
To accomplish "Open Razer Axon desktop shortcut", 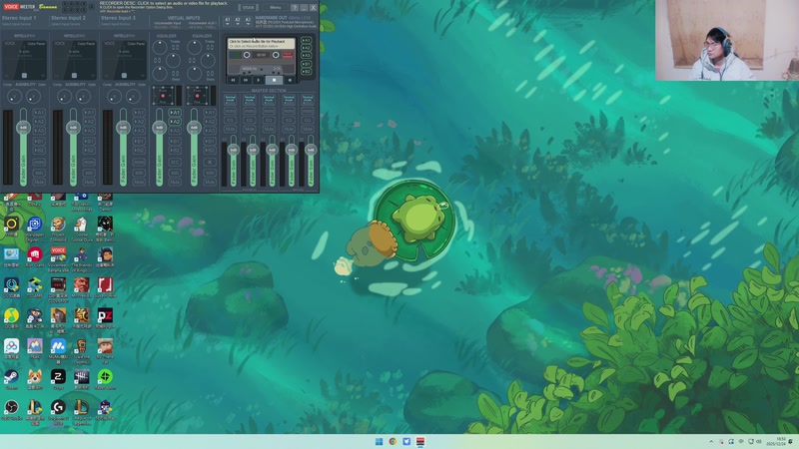I will (105, 379).
